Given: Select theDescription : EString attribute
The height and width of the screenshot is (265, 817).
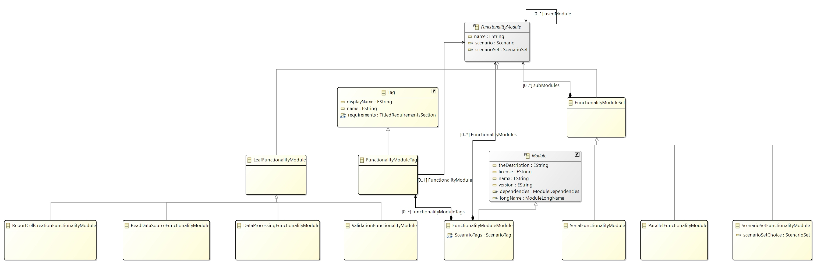Looking at the screenshot, I should [523, 165].
